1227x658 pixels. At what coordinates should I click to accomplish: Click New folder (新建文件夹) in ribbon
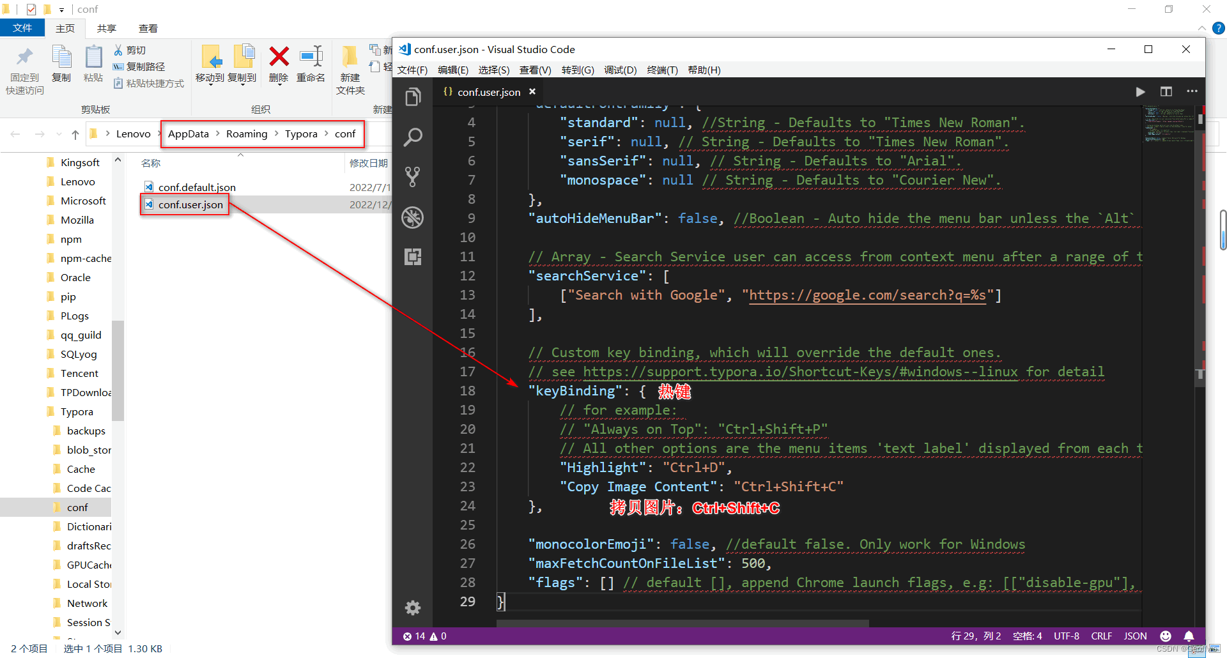(350, 70)
